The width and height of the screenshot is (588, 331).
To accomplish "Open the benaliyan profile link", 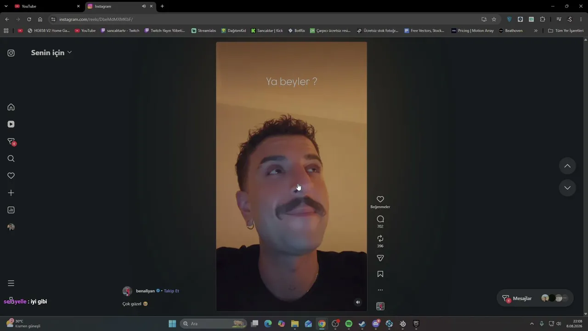I will [145, 291].
